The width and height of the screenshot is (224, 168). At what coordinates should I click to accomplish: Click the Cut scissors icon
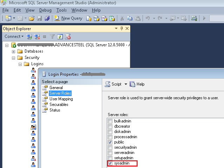click(x=122, y=18)
